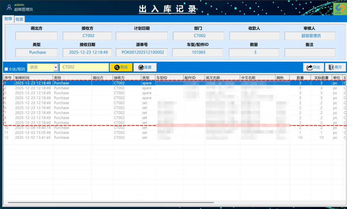Select row 12 dated 2025-12-02 13:41:45

pyautogui.click(x=175, y=138)
